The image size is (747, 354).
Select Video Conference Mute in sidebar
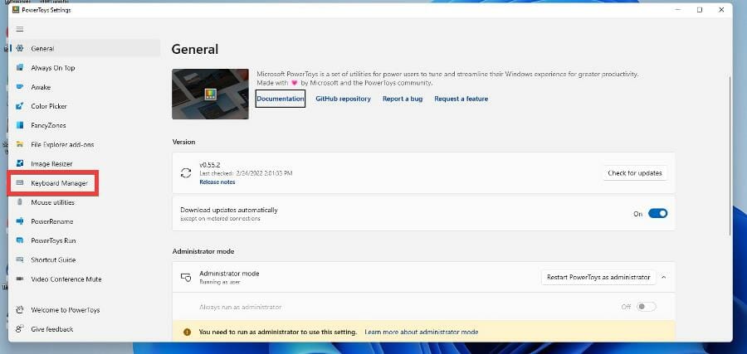(x=66, y=279)
